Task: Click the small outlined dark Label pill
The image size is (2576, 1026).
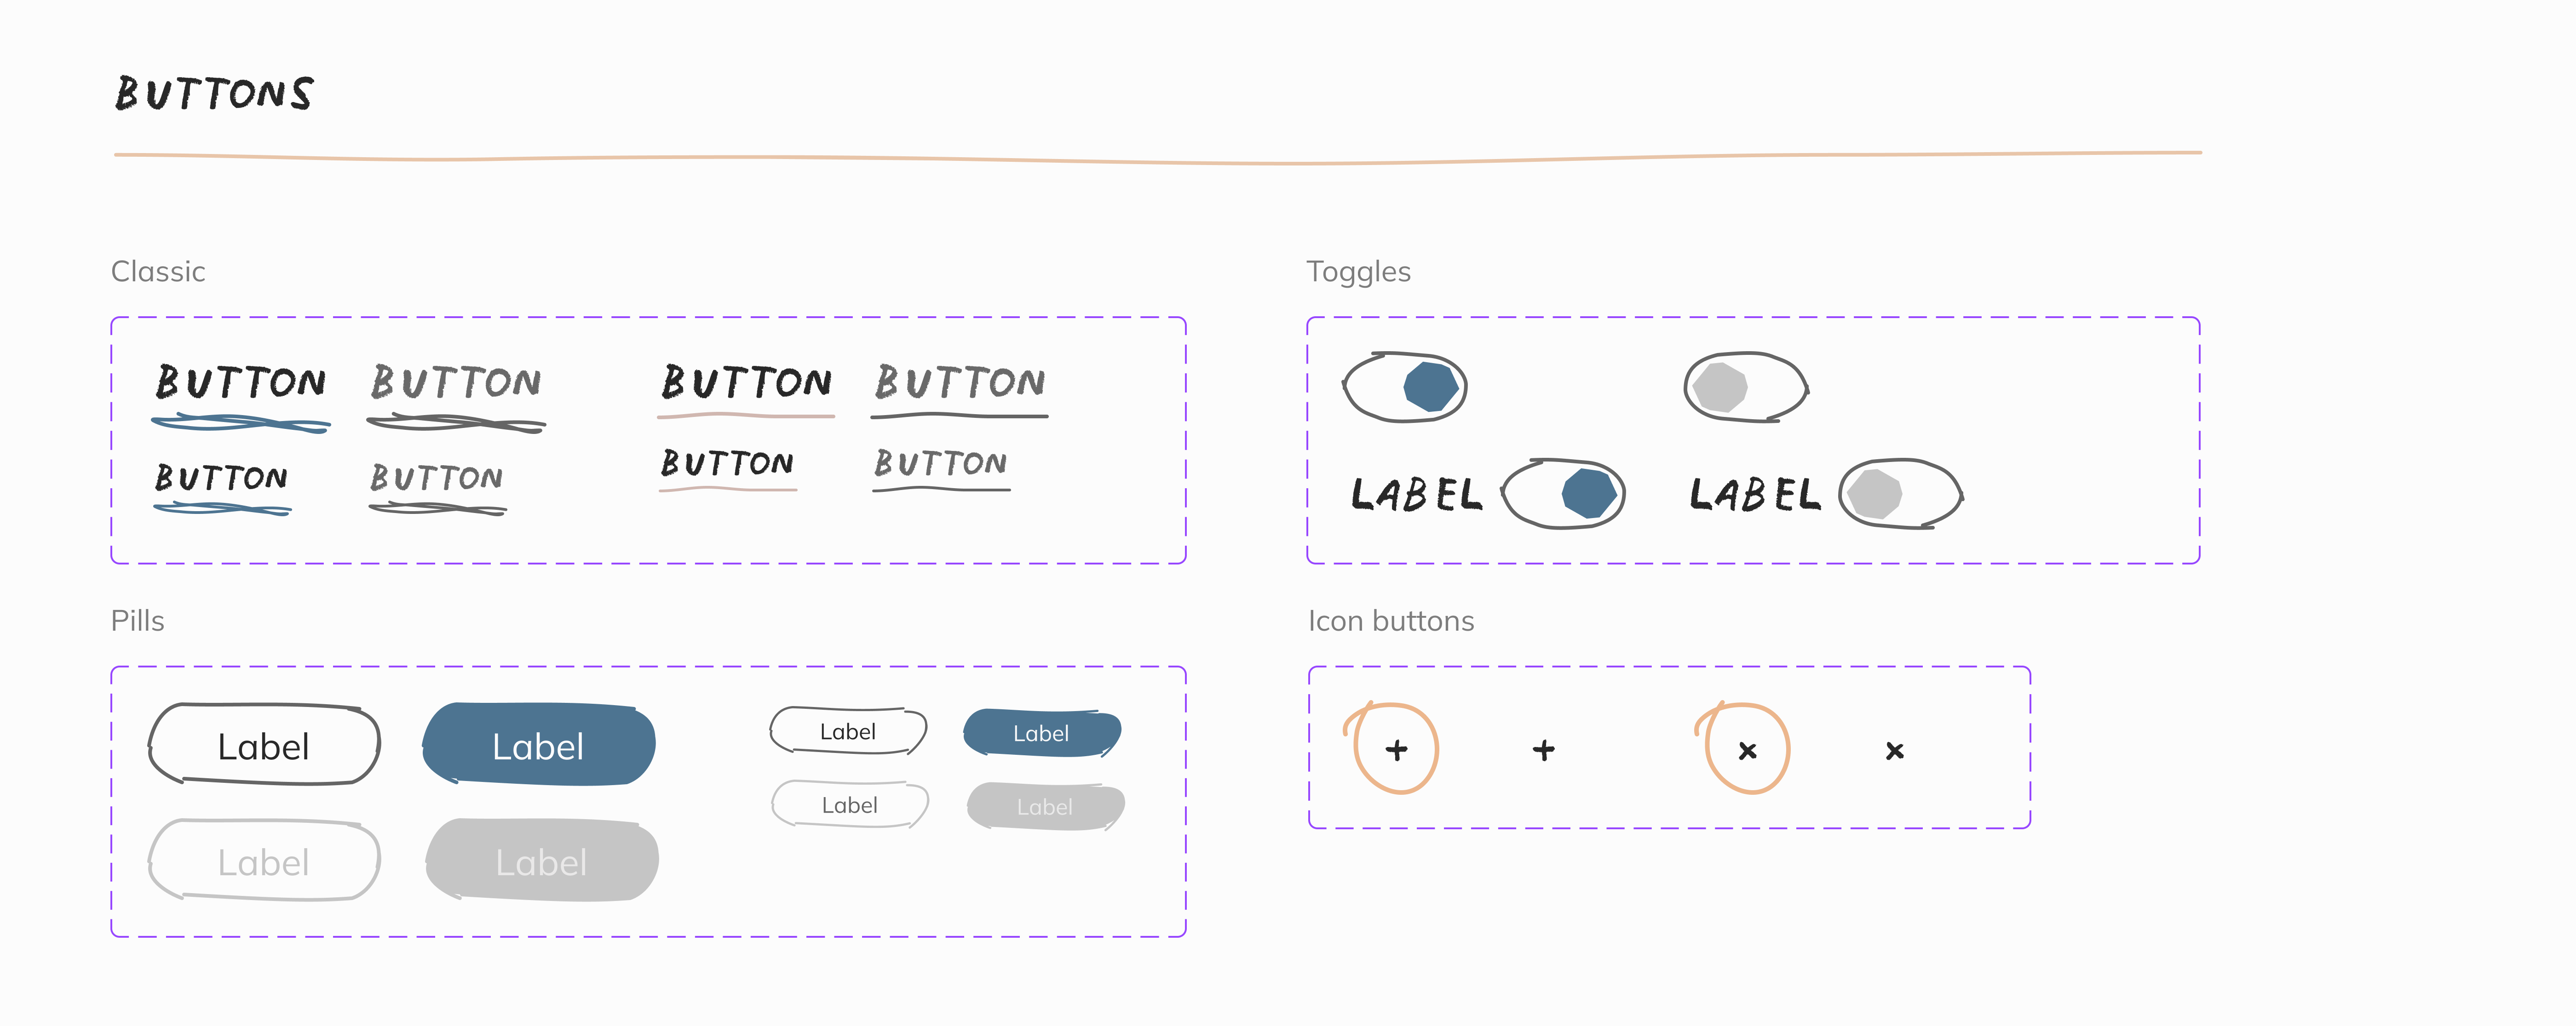Action: coord(848,731)
